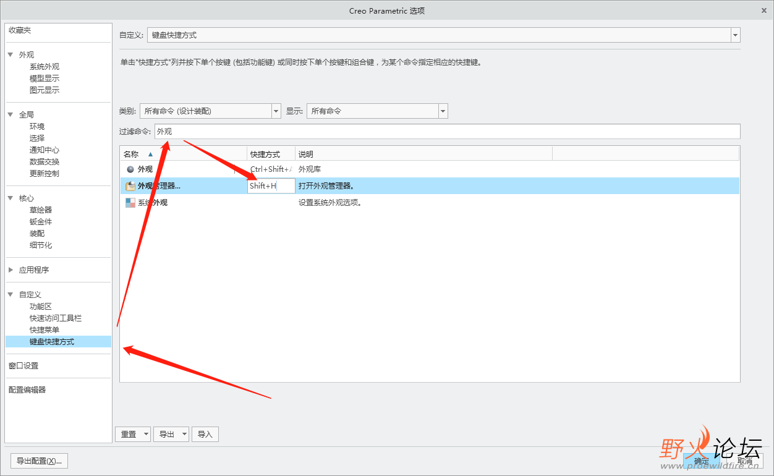Open 窗口设置 page
Viewport: 774px width, 476px height.
tap(23, 366)
